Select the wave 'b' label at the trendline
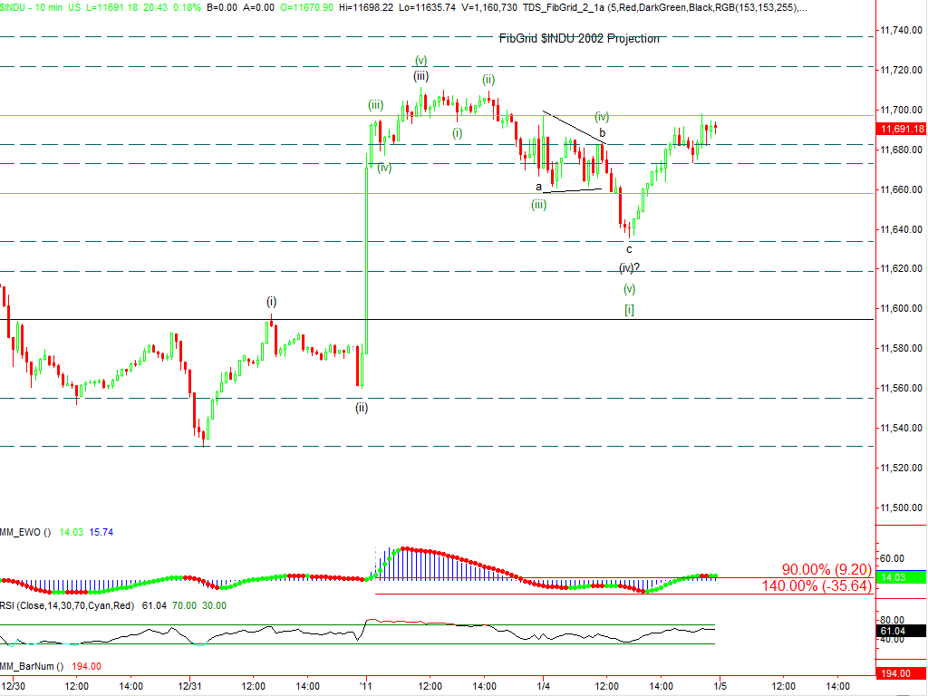 coord(601,133)
